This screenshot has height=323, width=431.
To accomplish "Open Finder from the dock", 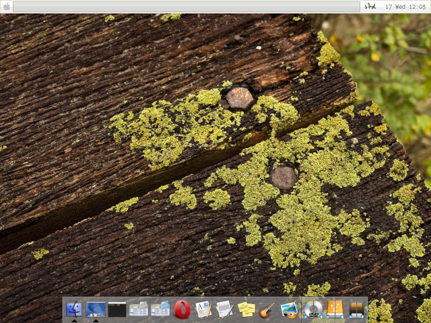I will coord(74,310).
